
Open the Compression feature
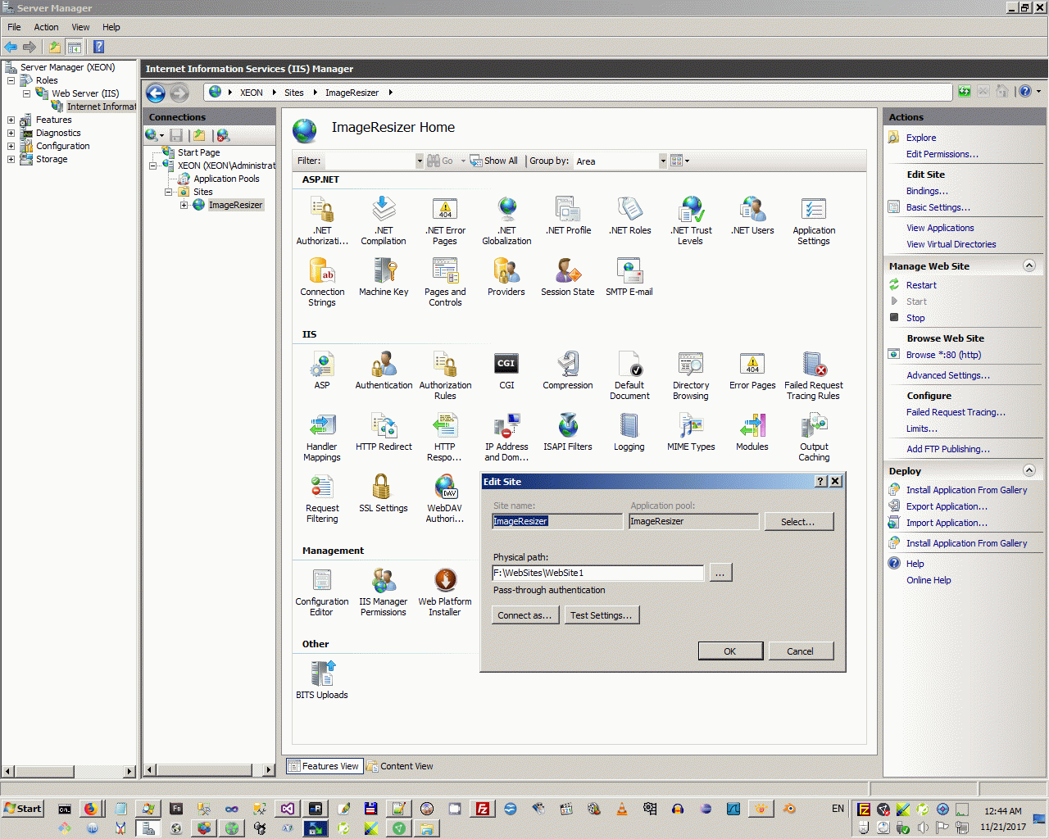pos(568,370)
